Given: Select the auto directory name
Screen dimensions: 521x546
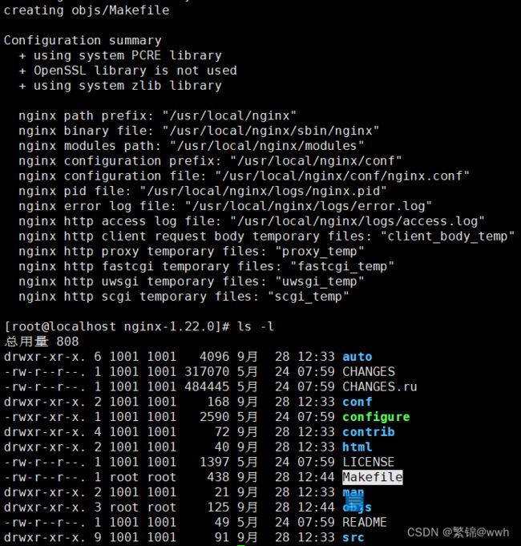Looking at the screenshot, I should click(x=357, y=357).
